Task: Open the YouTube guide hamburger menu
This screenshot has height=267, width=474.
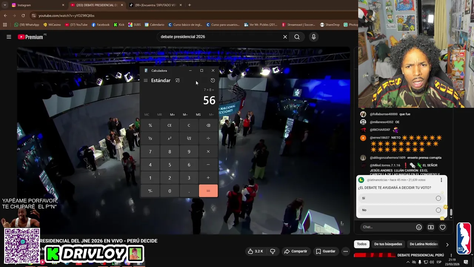Action: coord(9,37)
